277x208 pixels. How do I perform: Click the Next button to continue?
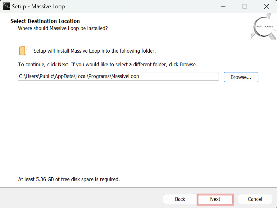(215, 199)
